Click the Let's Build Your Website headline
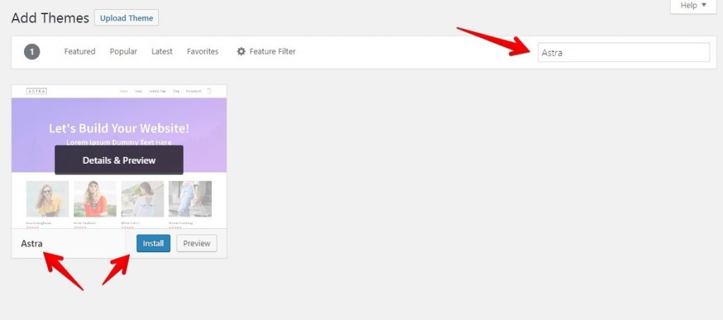Screen dimensions: 723x320 [119, 128]
